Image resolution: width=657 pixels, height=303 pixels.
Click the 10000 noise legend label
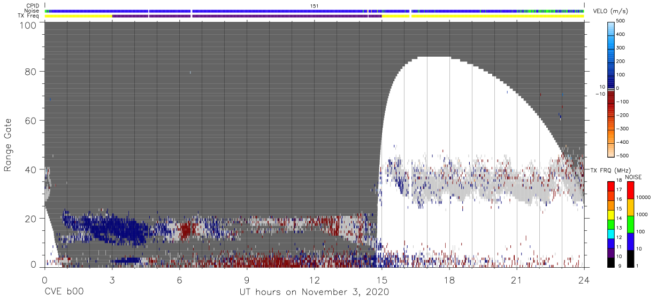(x=645, y=198)
